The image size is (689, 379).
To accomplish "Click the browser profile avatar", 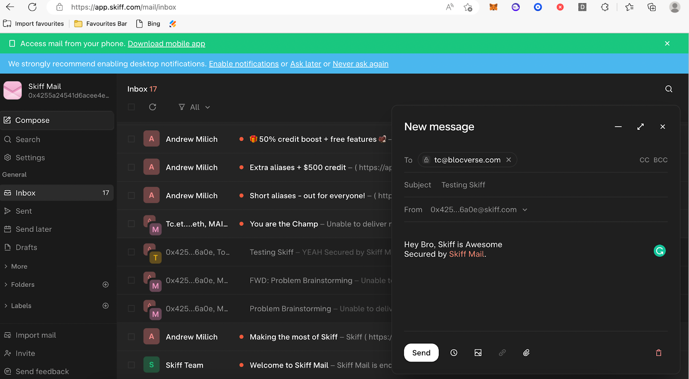I will pos(675,7).
